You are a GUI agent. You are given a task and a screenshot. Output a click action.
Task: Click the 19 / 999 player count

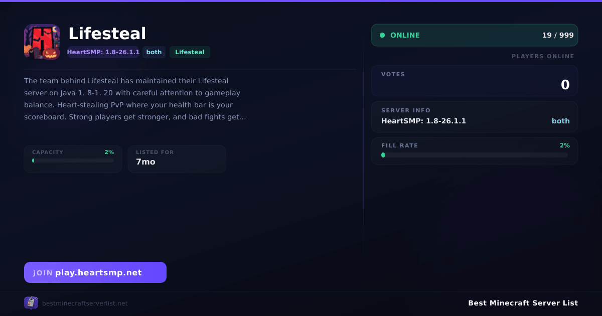click(558, 35)
